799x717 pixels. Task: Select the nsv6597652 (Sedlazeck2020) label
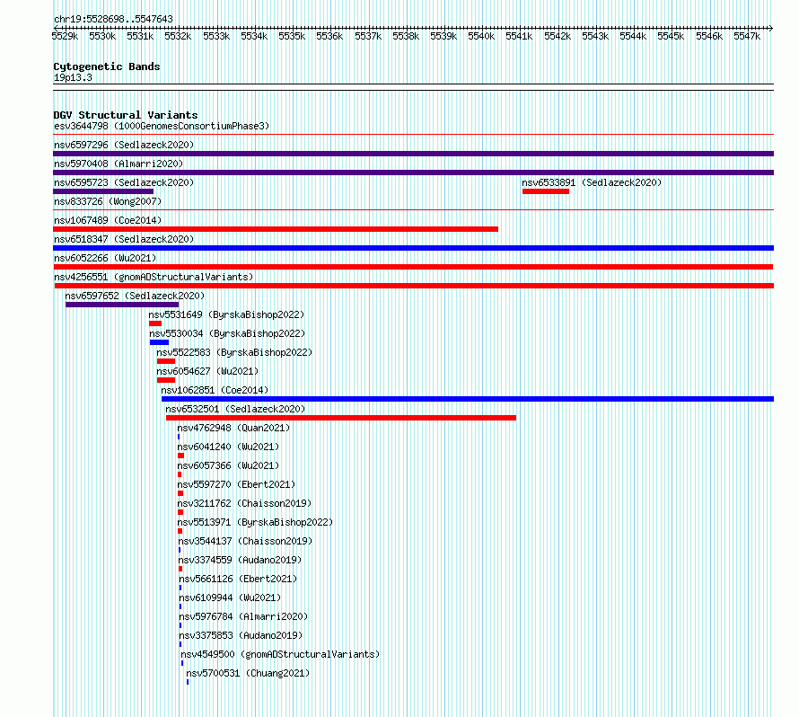(135, 296)
